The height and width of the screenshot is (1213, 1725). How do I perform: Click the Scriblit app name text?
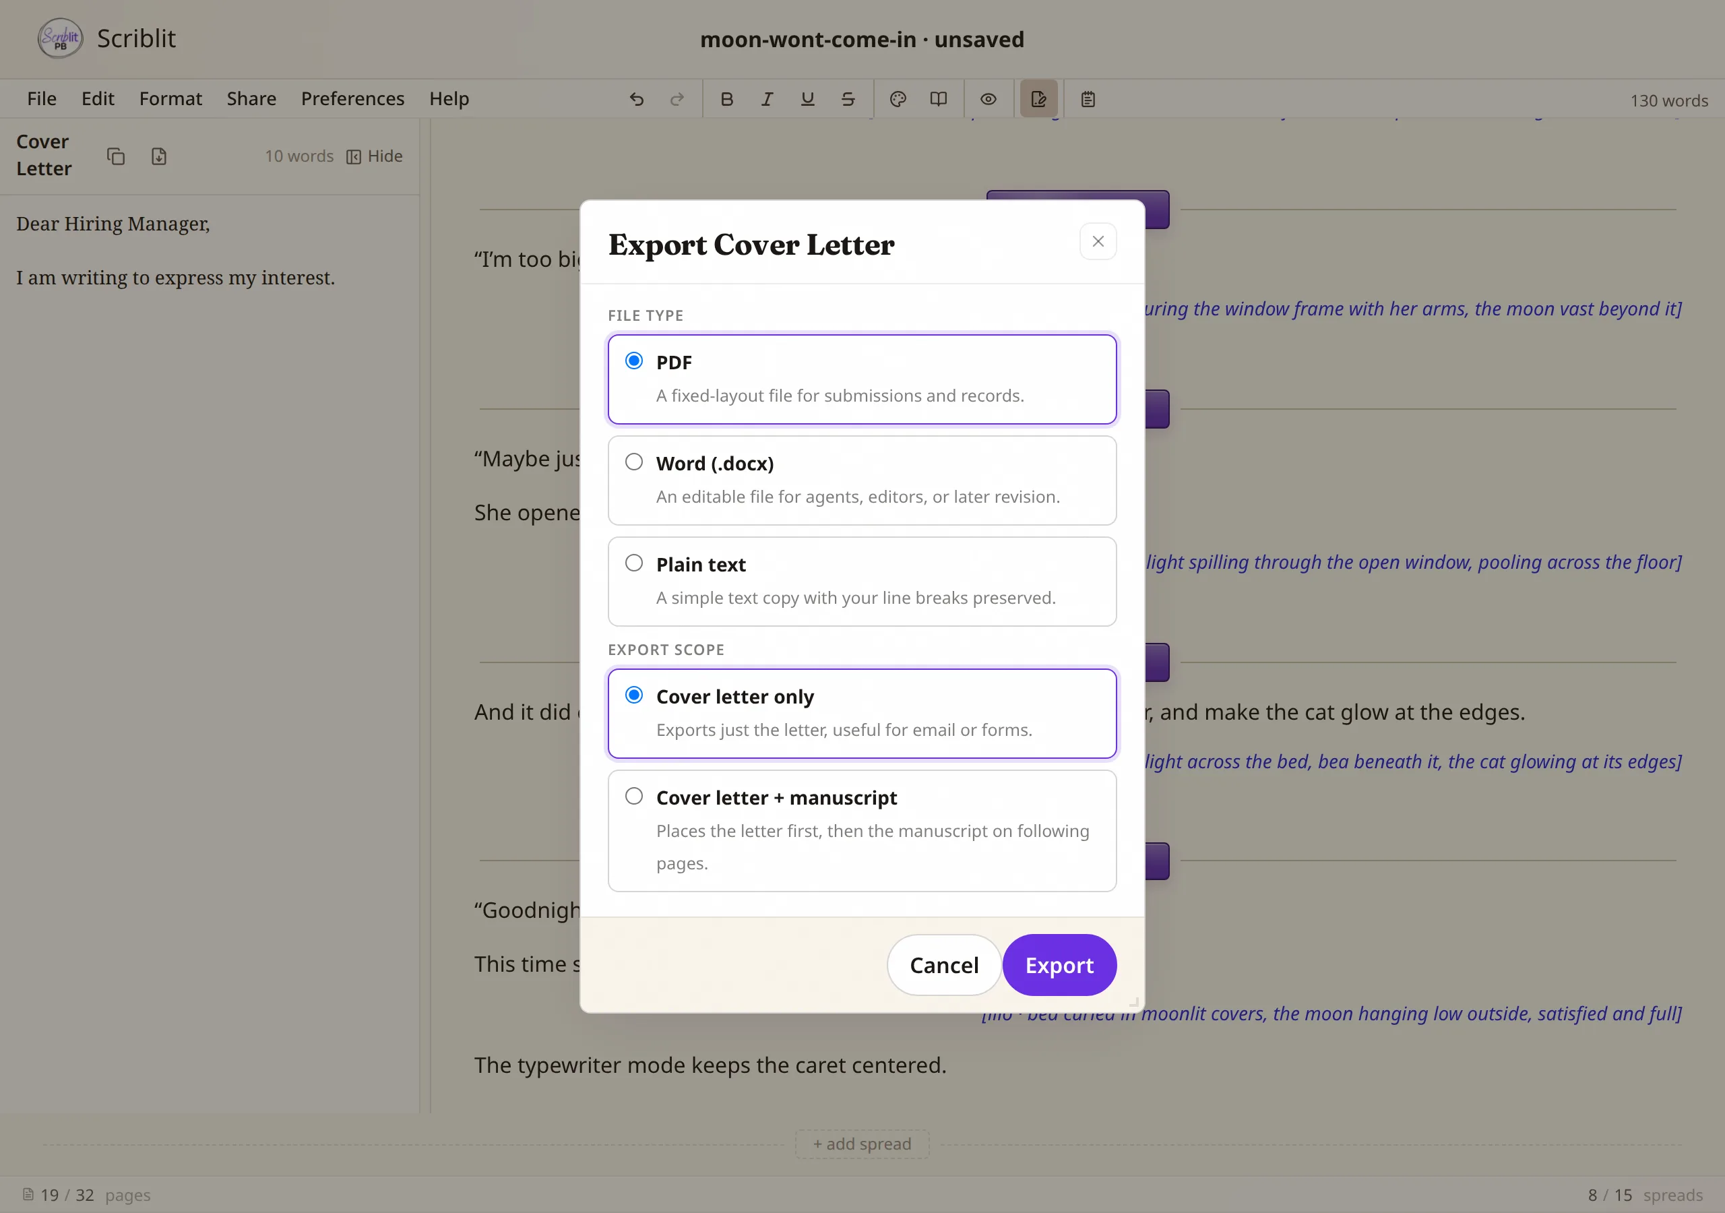[136, 38]
